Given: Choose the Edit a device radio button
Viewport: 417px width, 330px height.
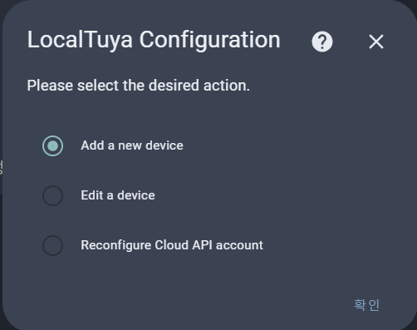Looking at the screenshot, I should coord(52,195).
